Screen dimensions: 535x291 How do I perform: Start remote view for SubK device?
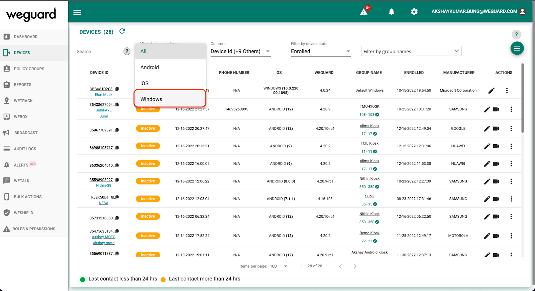click(x=496, y=199)
